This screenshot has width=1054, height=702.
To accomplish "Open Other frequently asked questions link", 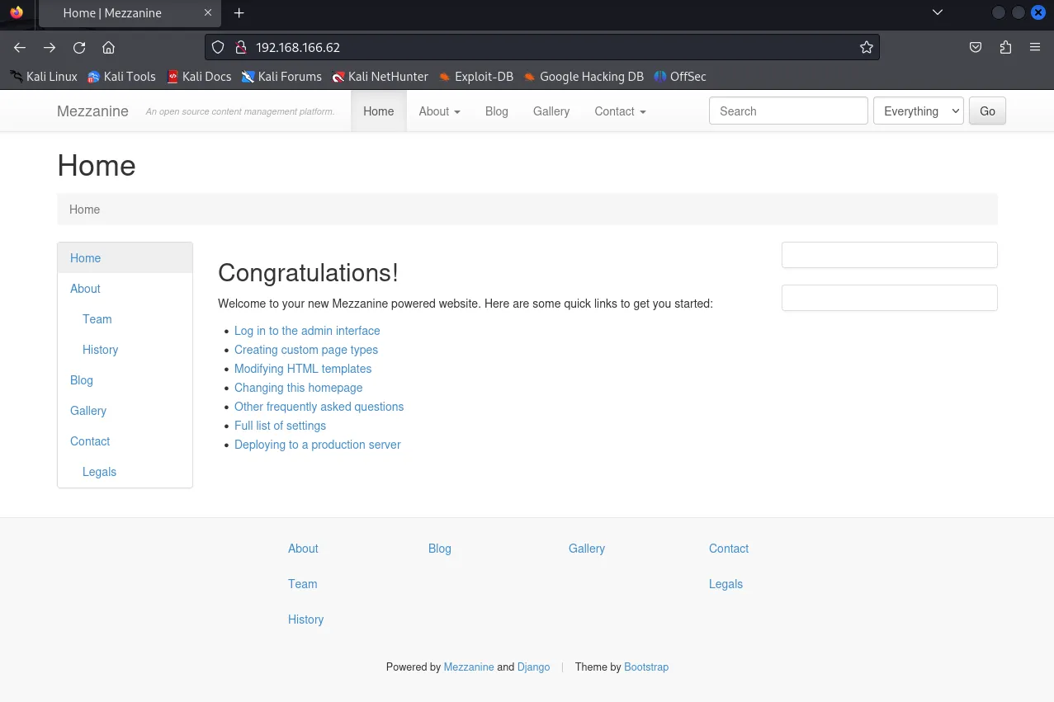I will [319, 407].
